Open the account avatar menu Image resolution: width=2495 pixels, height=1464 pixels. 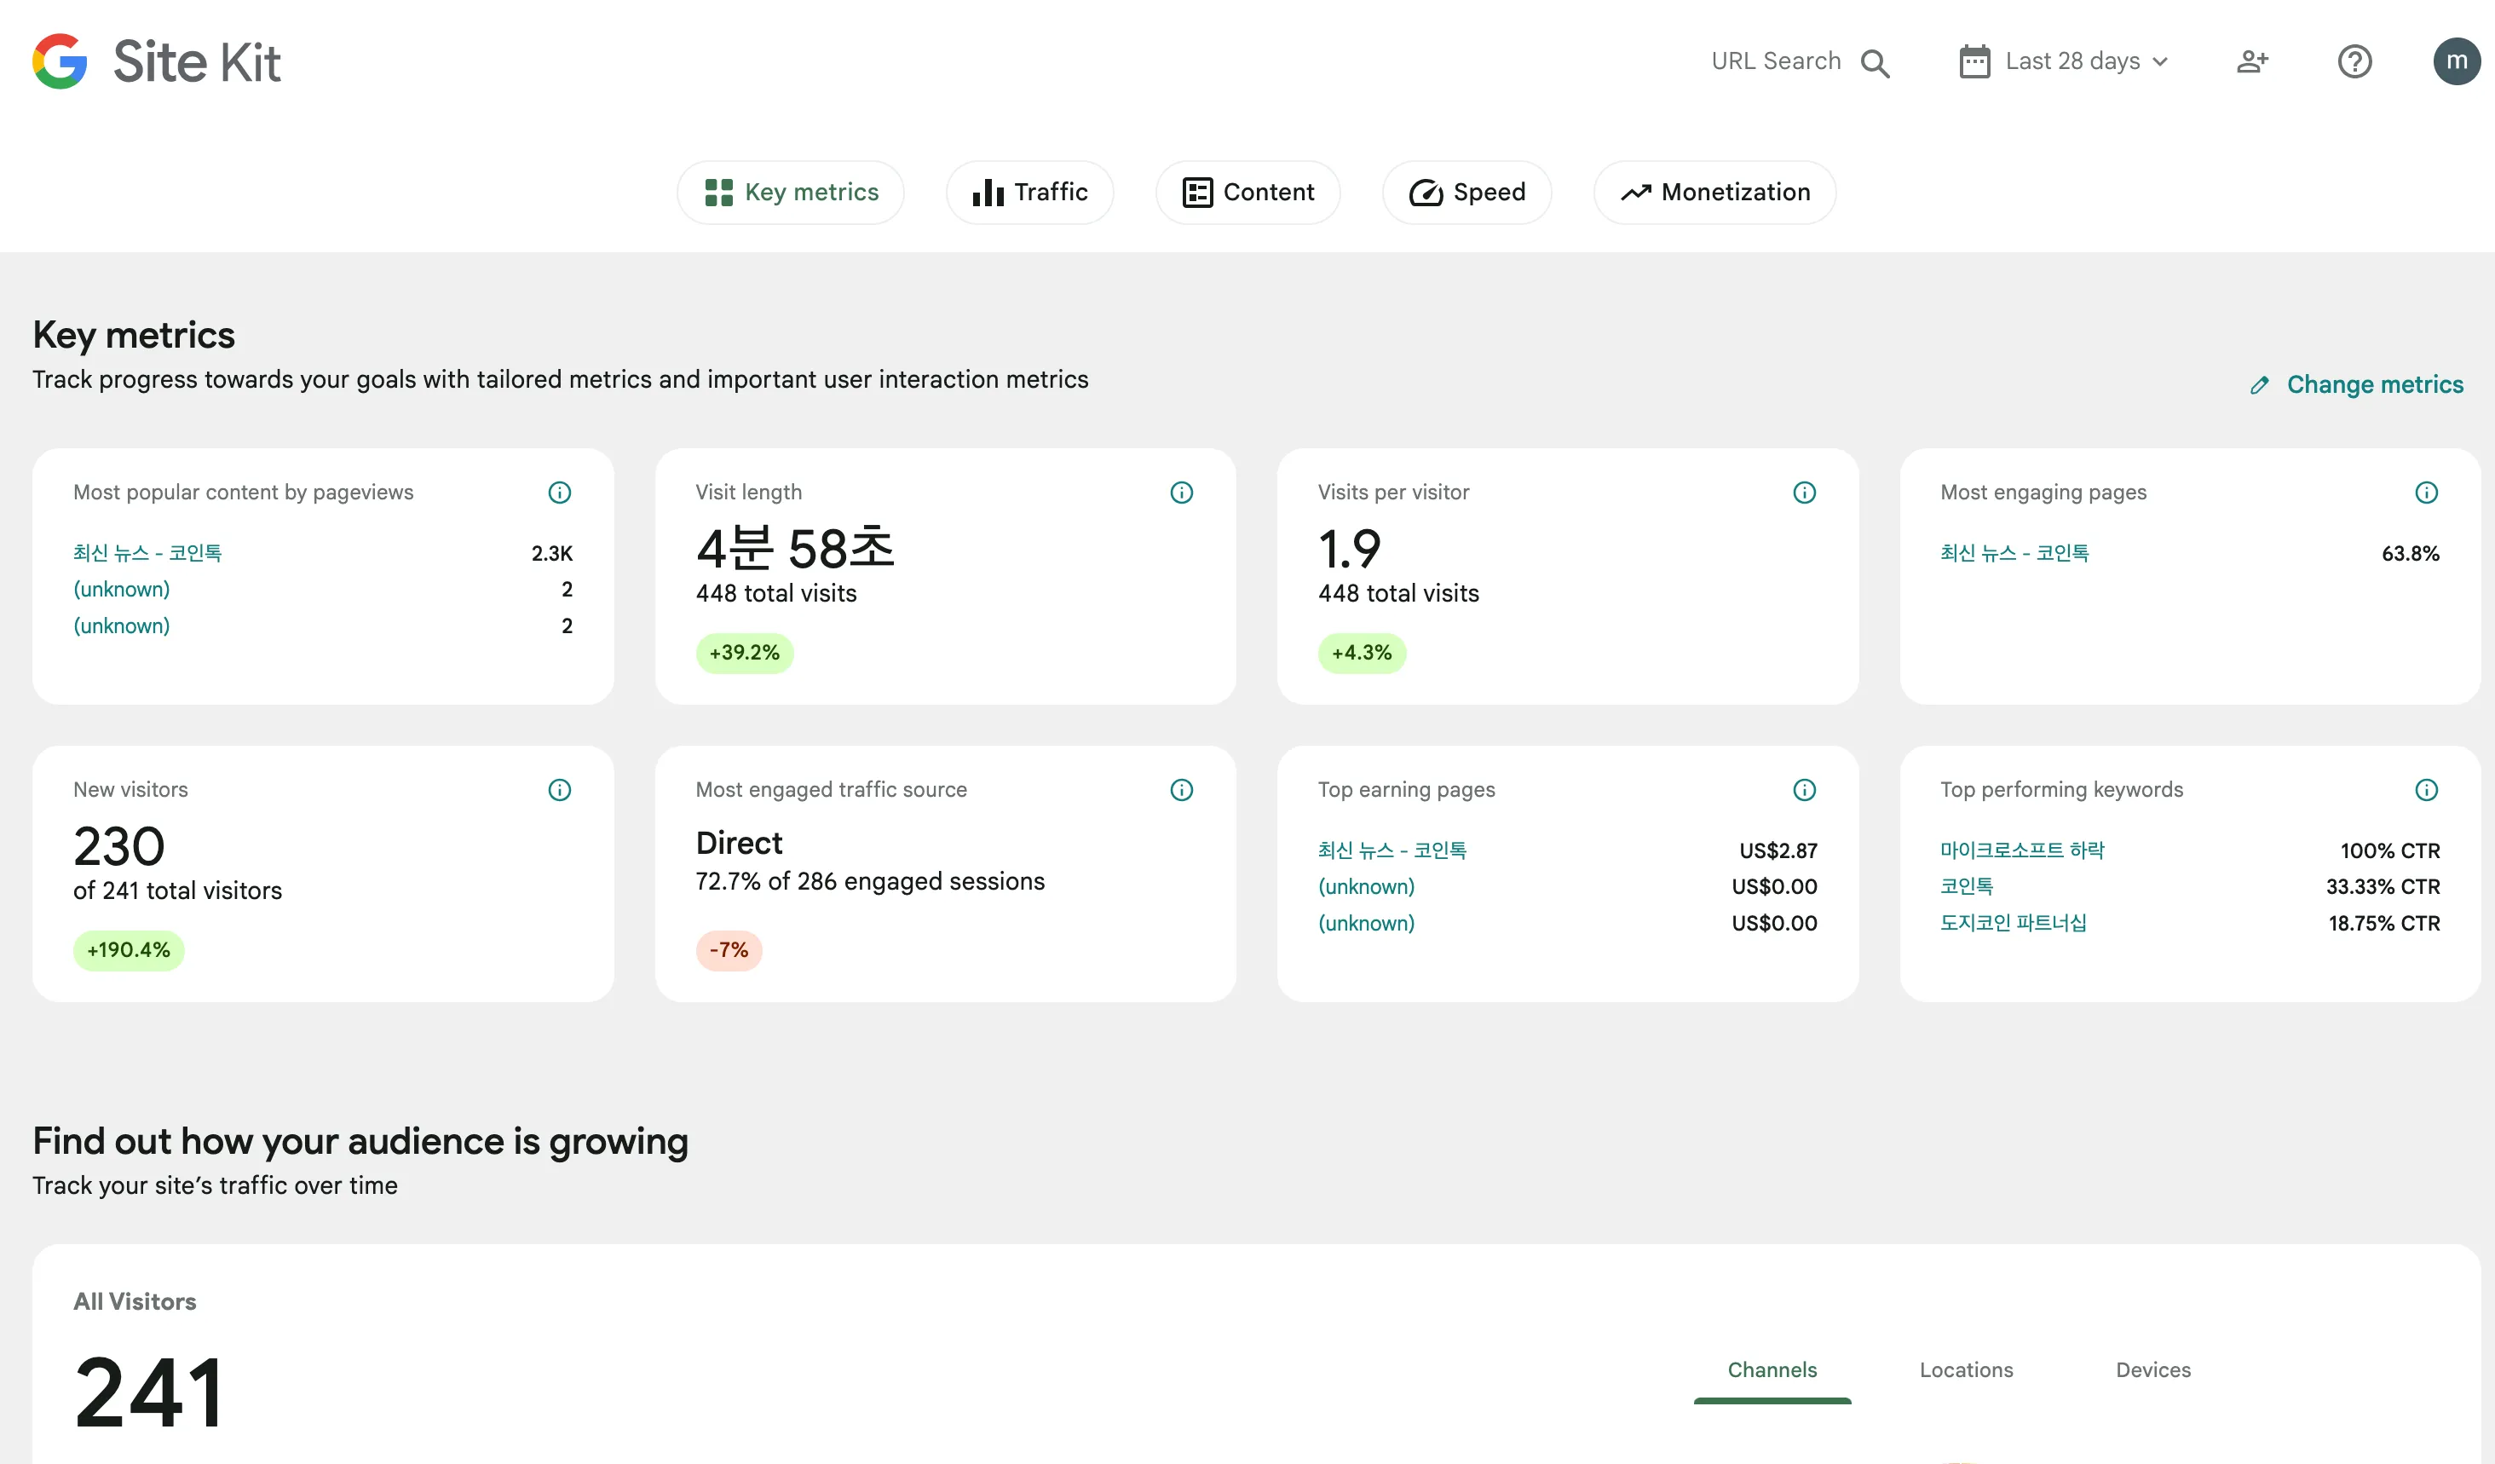(2457, 61)
